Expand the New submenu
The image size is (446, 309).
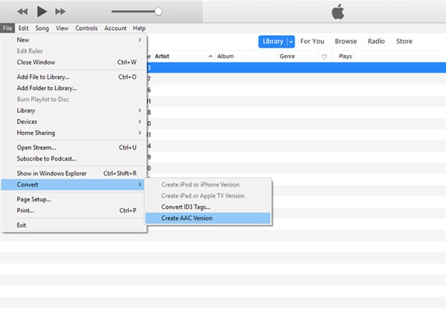pyautogui.click(x=74, y=40)
